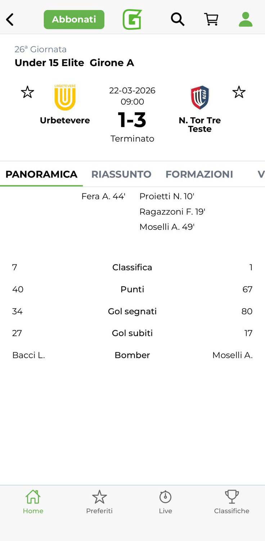The height and width of the screenshot is (541, 265).
Task: Tap the green G app logo
Action: pos(132,19)
